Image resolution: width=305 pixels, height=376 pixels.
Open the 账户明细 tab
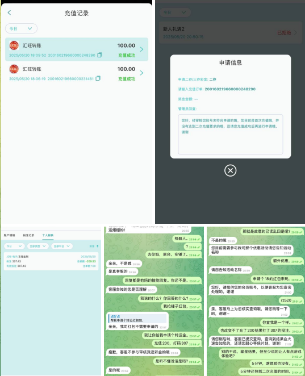click(x=9, y=235)
